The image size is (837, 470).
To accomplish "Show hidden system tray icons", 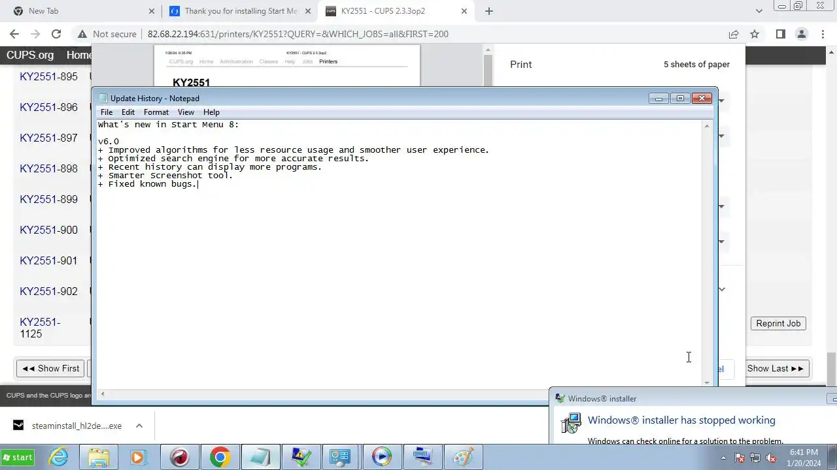I will [x=723, y=458].
